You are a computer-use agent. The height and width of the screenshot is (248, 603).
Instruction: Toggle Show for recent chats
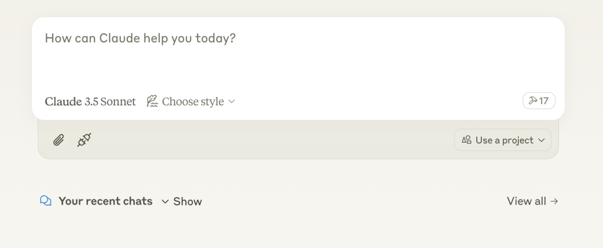click(x=188, y=201)
